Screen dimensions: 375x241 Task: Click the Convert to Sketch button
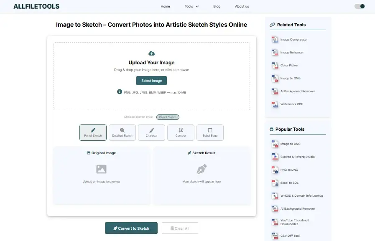click(131, 228)
